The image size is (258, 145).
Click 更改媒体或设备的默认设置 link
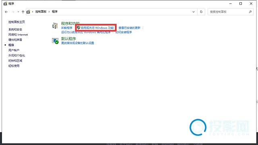pyautogui.click(x=77, y=43)
